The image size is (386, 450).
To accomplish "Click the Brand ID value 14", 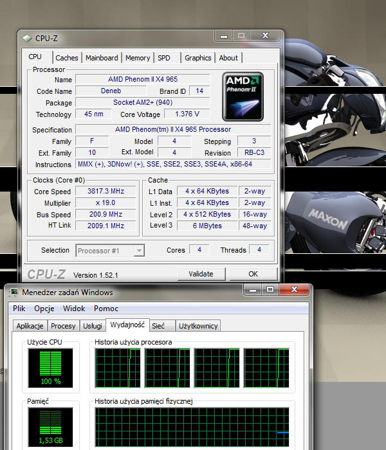I will 199,91.
